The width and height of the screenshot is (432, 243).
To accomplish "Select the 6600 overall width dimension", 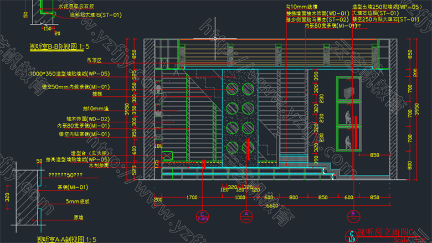I will click(x=272, y=206).
